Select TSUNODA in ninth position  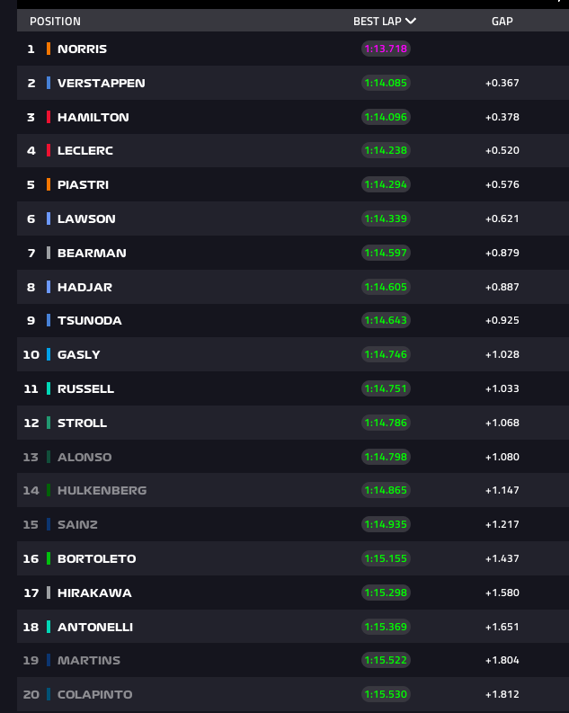pos(89,321)
